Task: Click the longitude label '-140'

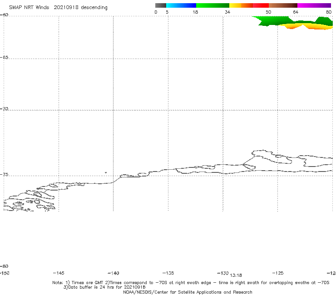Action: (x=114, y=273)
